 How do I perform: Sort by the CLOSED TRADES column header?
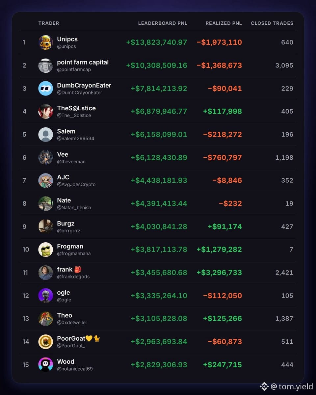(x=272, y=23)
